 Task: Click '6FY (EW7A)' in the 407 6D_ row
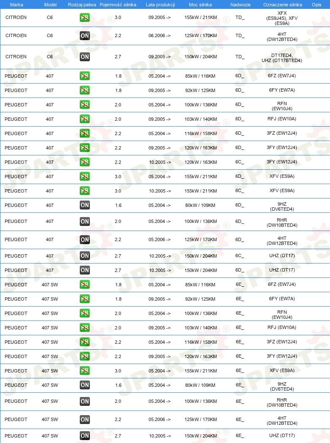click(x=282, y=90)
